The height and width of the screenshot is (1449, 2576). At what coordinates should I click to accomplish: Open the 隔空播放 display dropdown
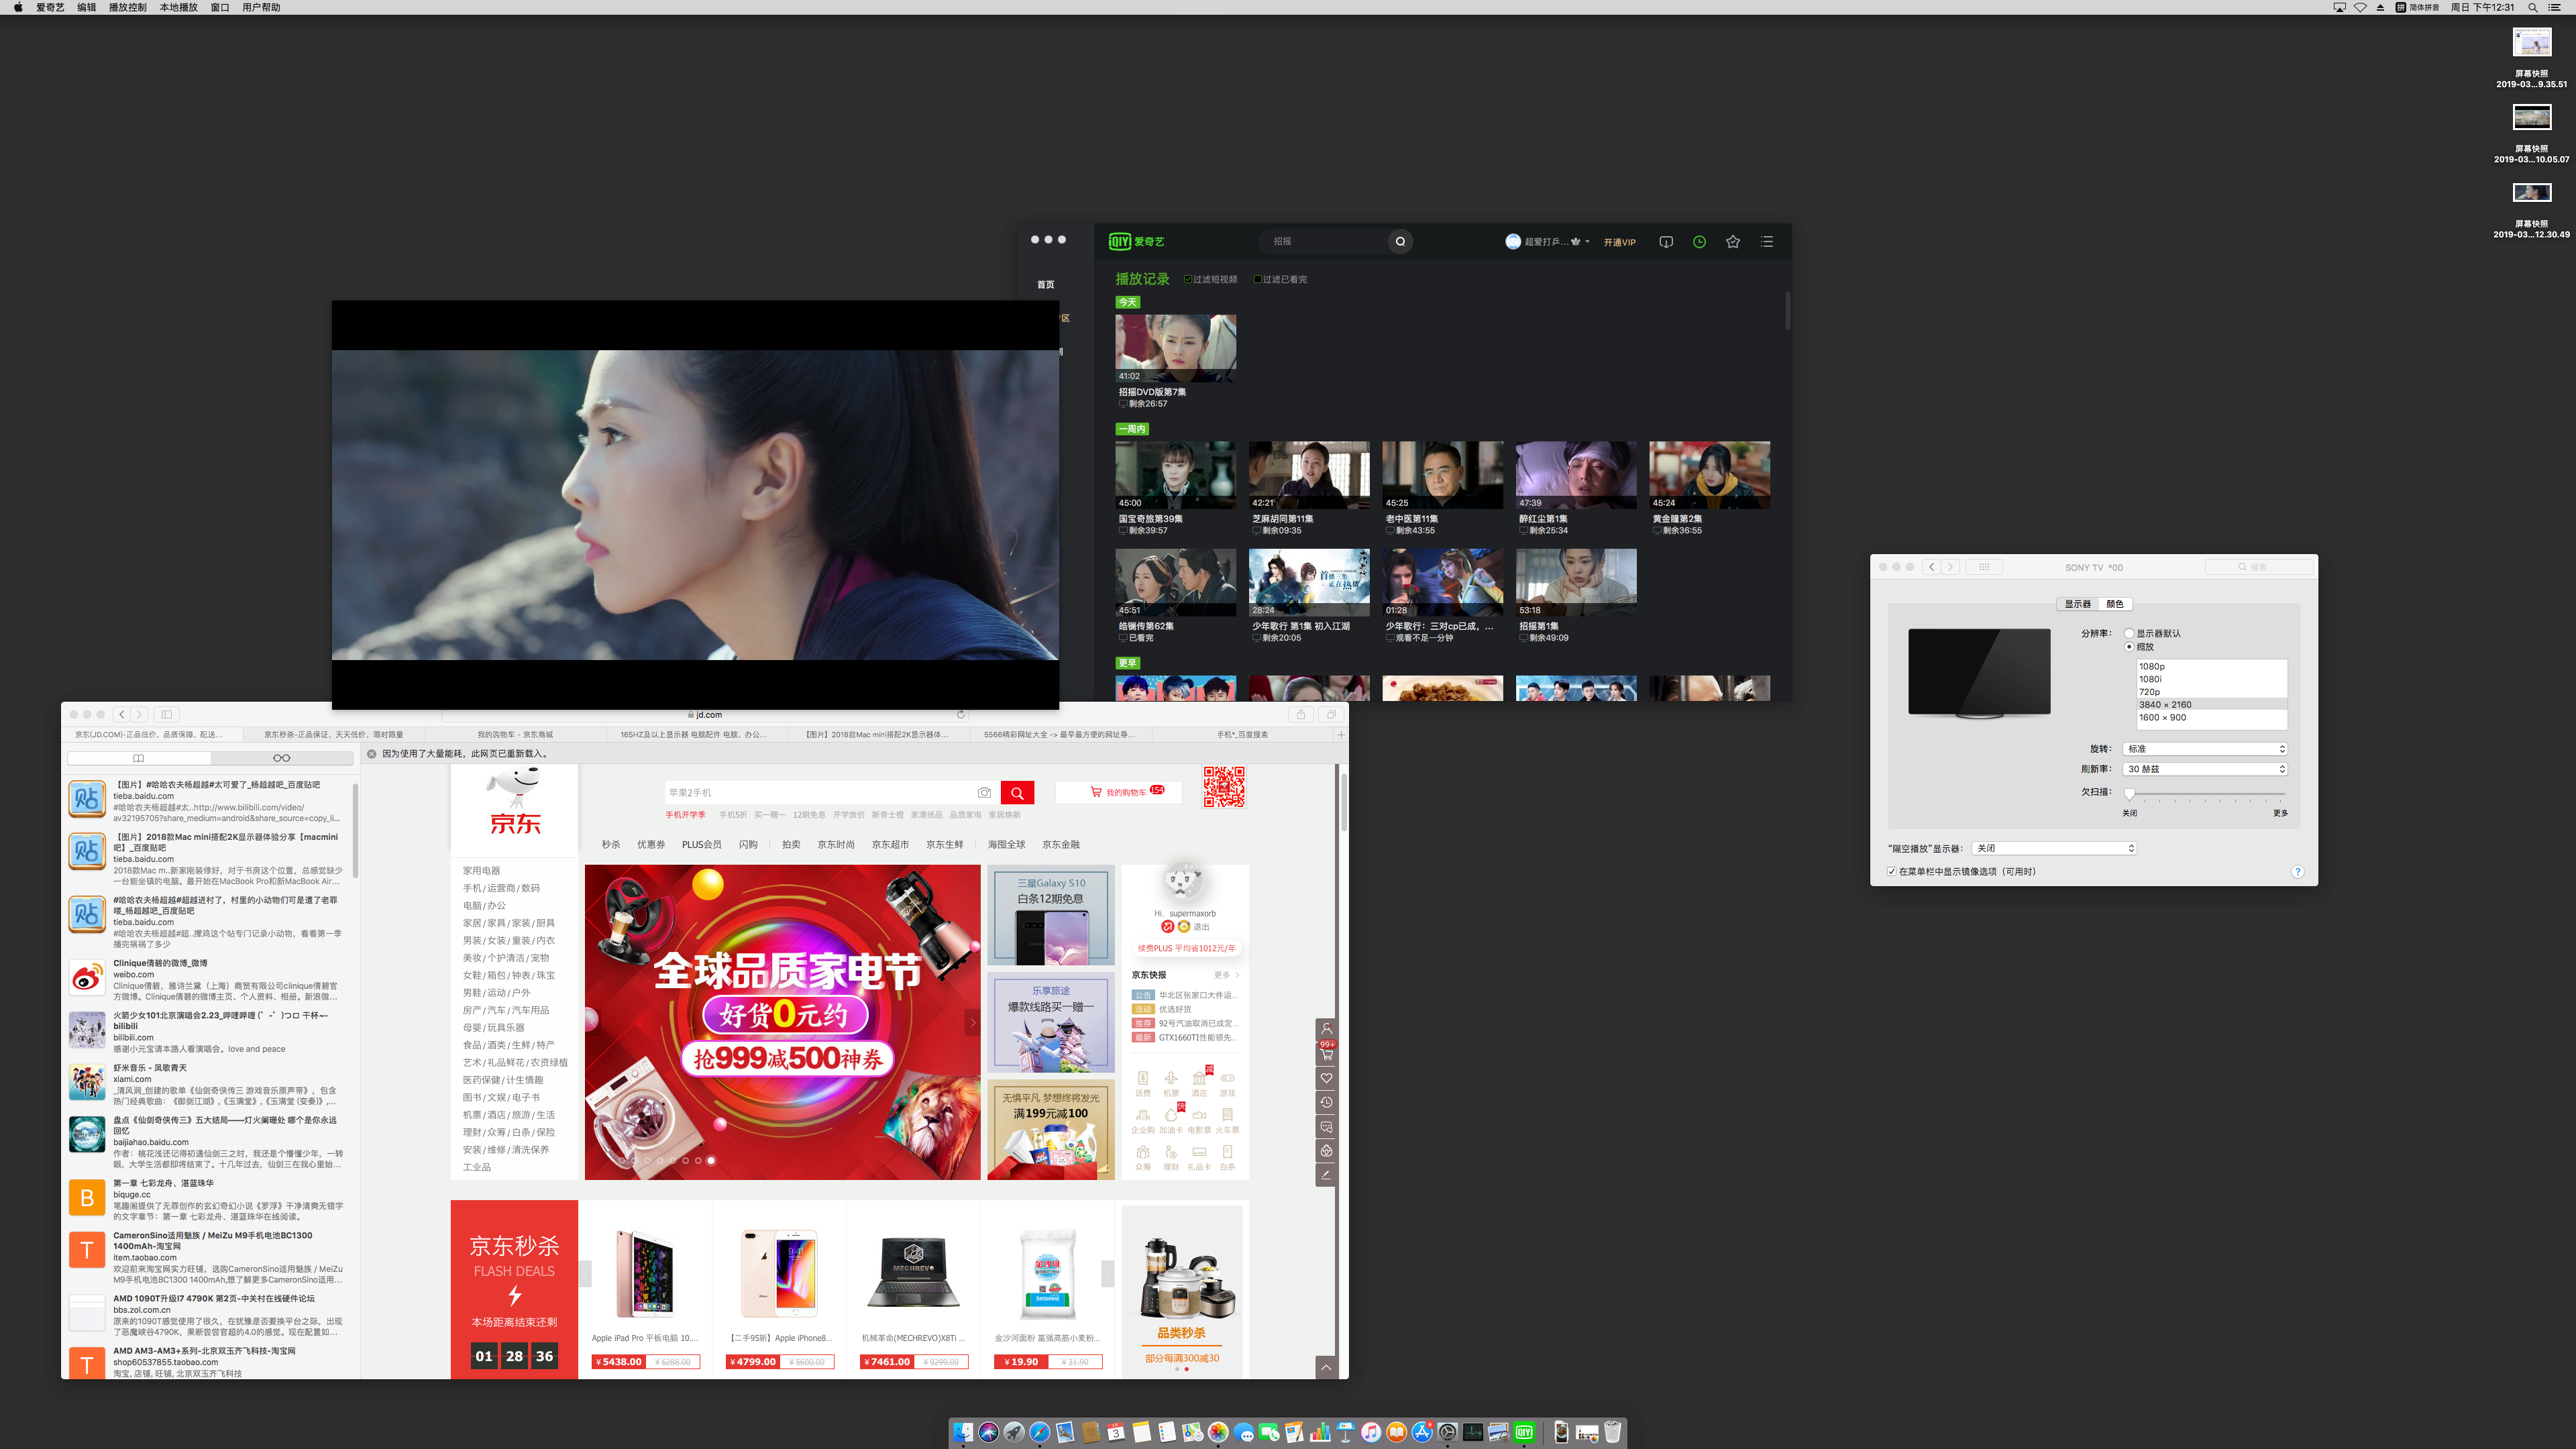coord(2054,848)
